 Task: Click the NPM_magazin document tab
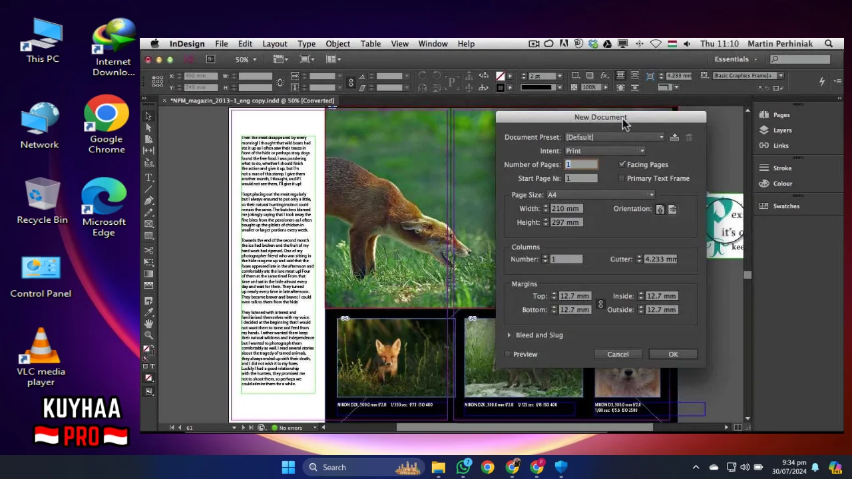pyautogui.click(x=252, y=101)
